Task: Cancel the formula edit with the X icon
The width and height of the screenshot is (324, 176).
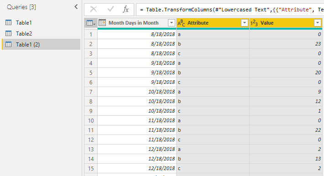Action: [x=94, y=9]
